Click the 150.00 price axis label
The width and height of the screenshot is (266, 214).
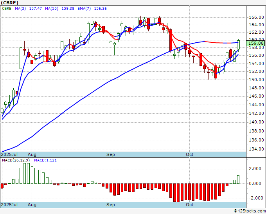[256, 80]
